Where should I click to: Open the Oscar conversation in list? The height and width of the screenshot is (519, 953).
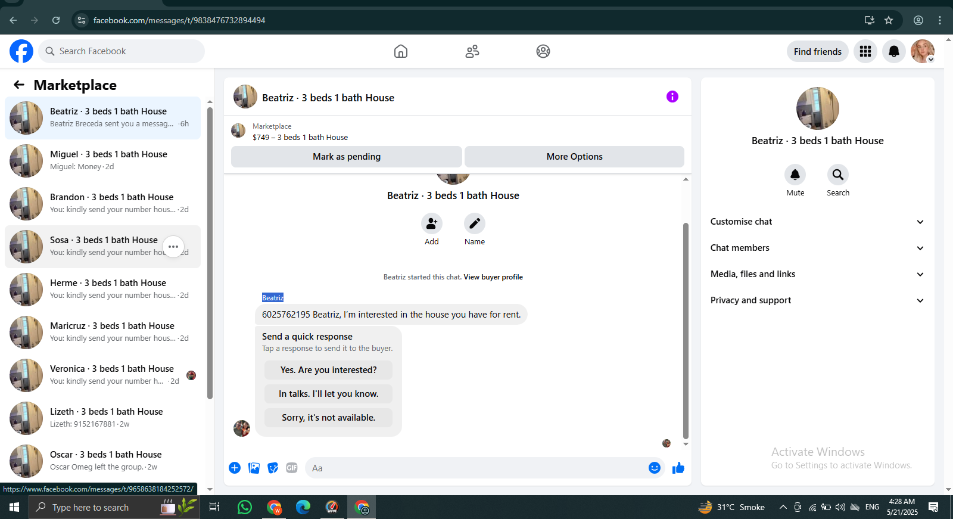pos(102,461)
